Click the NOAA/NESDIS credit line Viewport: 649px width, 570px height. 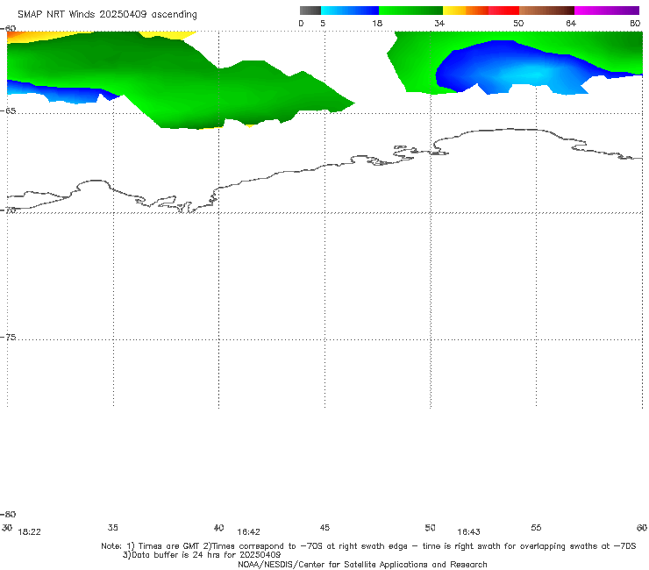tap(362, 564)
